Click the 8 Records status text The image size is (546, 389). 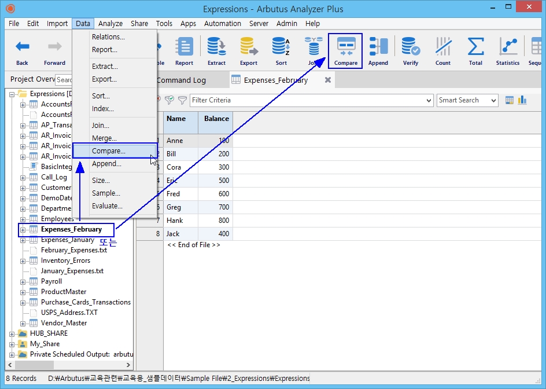pos(21,379)
